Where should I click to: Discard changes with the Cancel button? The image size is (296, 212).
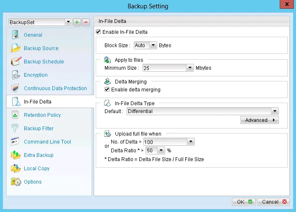tap(273, 202)
